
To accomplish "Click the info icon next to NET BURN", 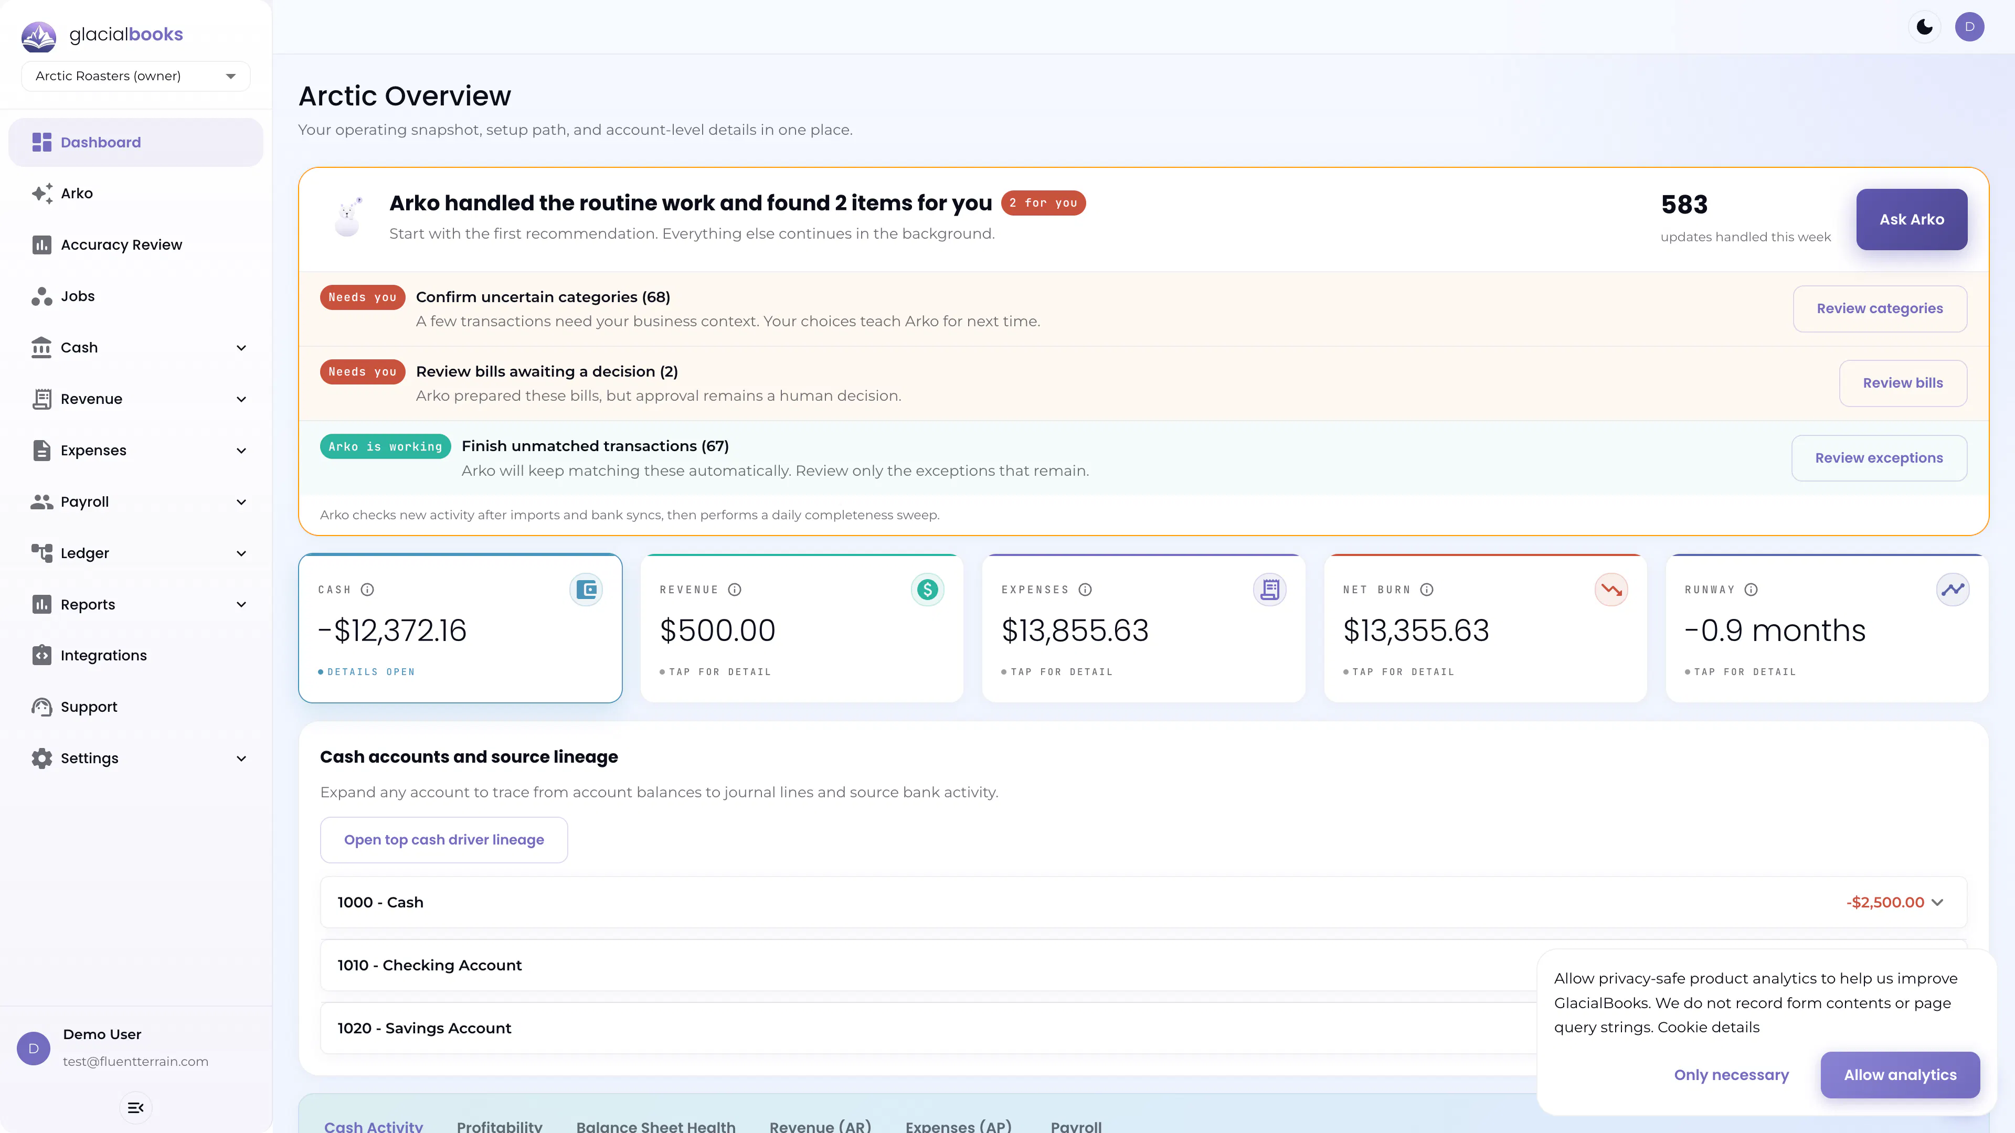I will click(1427, 590).
